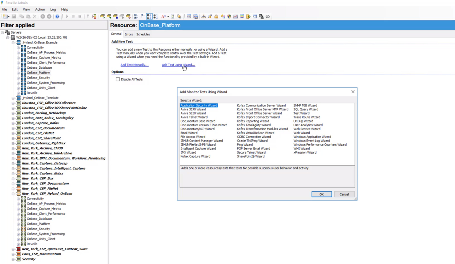Screen dimensions: 455x264
Task: Click the Add Test Manually link
Action: pos(134,65)
